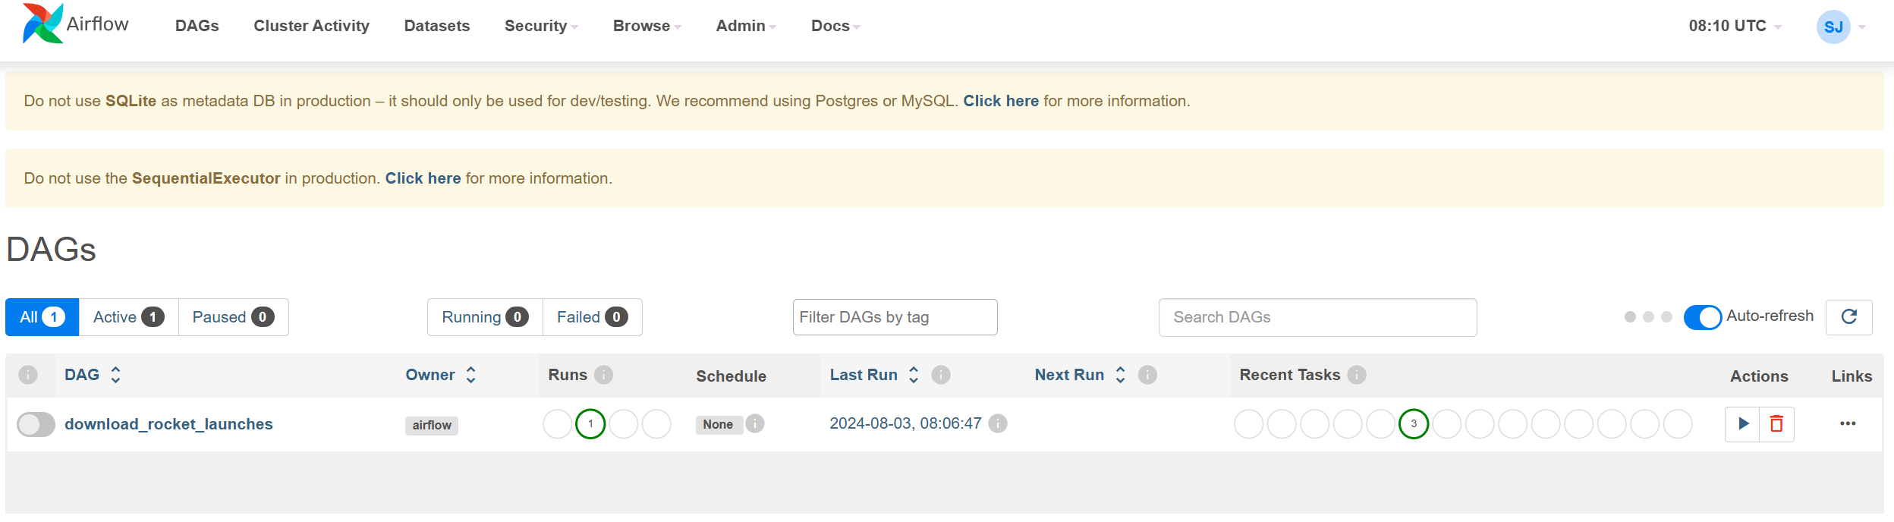Expand the Security dropdown menu
This screenshot has height=522, width=1894.
pyautogui.click(x=540, y=27)
